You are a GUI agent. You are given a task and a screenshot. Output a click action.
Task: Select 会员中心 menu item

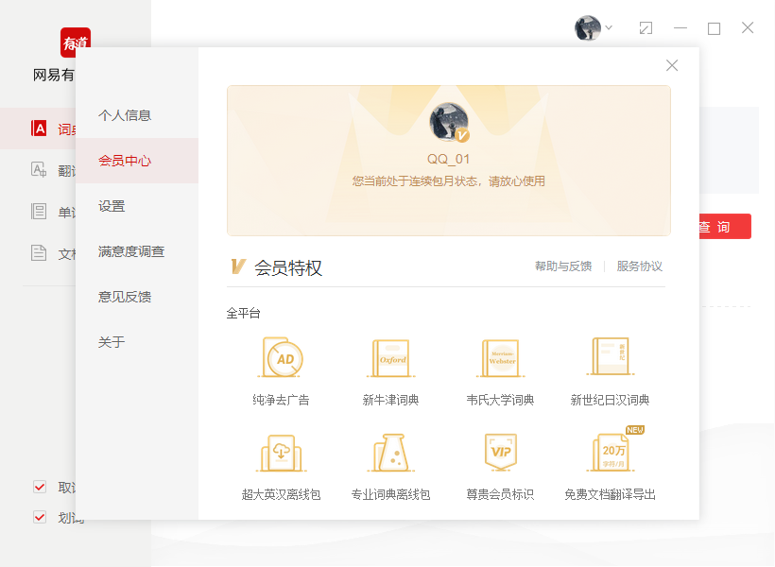pos(137,161)
